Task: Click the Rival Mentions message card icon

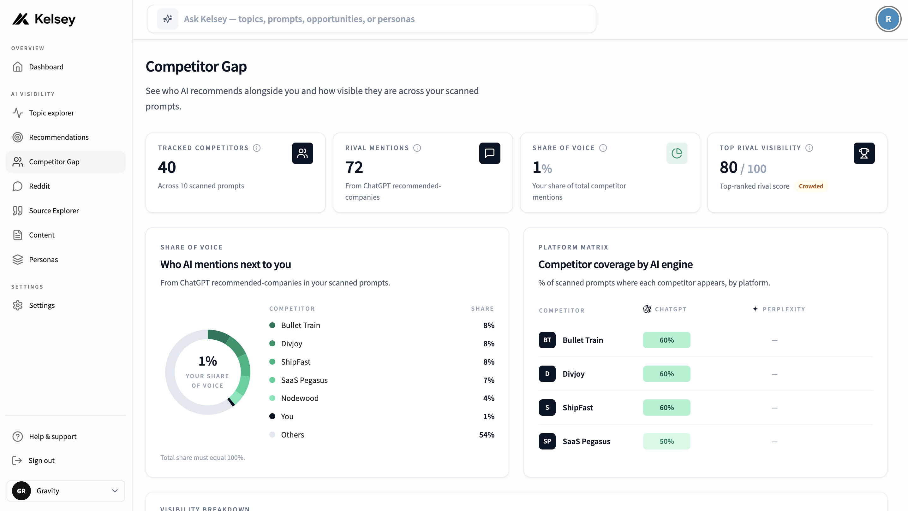Action: pos(490,153)
